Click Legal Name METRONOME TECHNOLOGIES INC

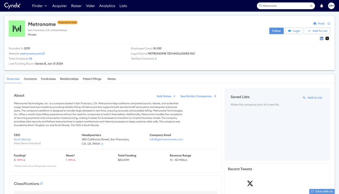click(x=171, y=53)
